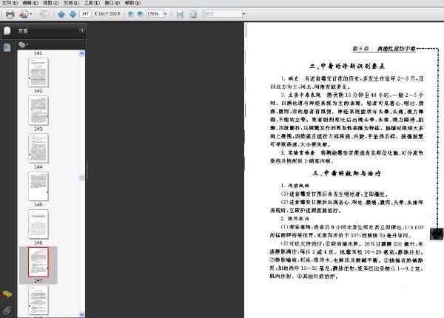Viewport: 444px width, 318px height.
Task: Click the black tab marker on page's right edge
Action: coord(437,234)
